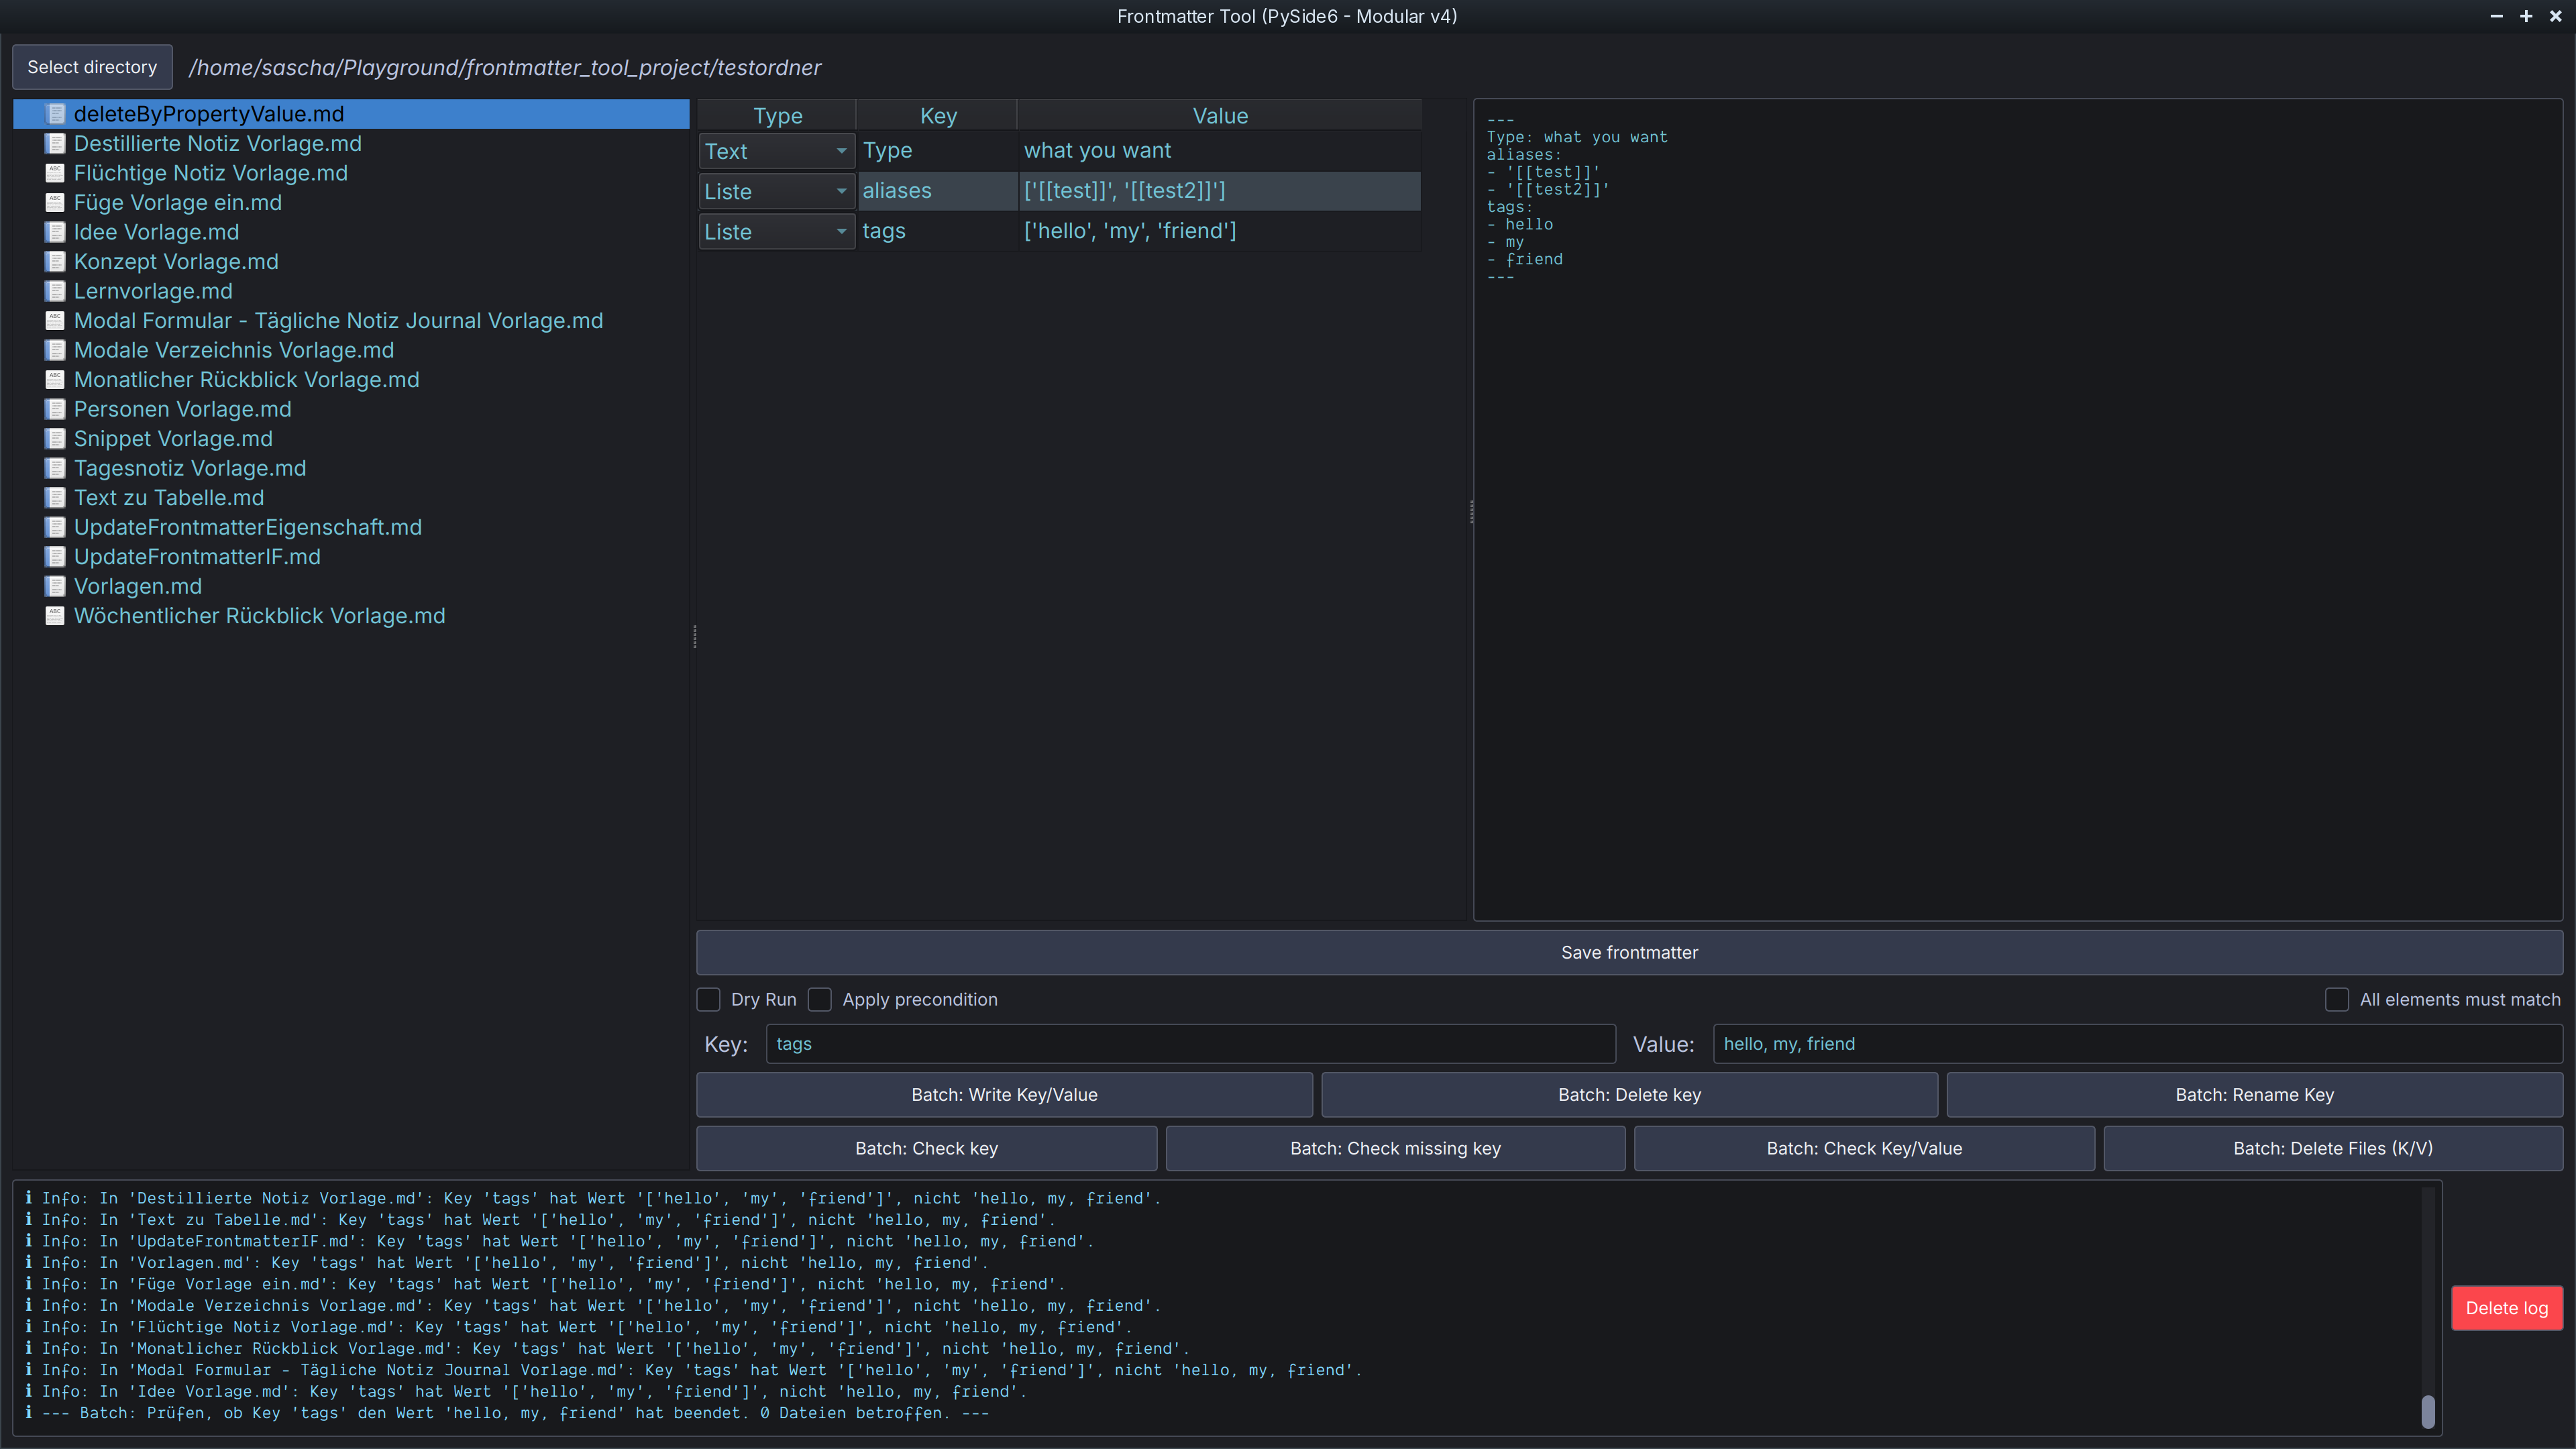Screen dimensions: 2576x1449
Task: Click the red Delete log button
Action: (2506, 1308)
